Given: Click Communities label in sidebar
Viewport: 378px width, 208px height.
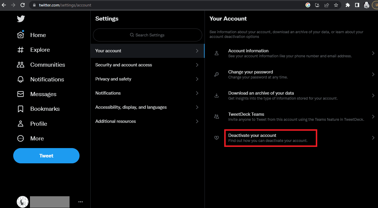Looking at the screenshot, I should [48, 65].
